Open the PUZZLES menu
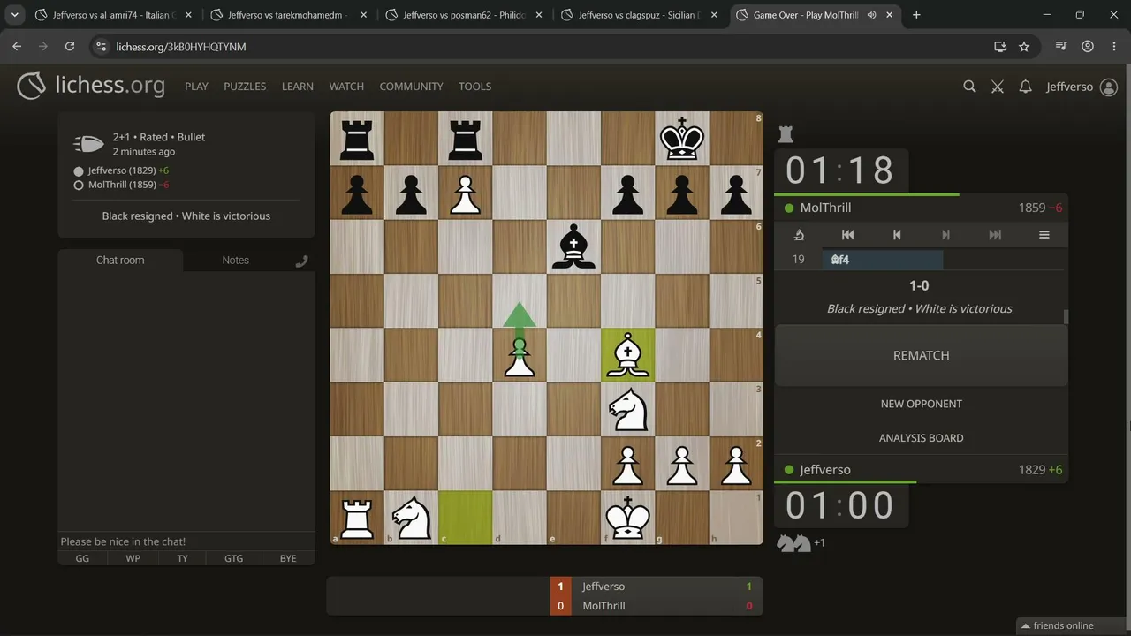The width and height of the screenshot is (1131, 636). 245,87
